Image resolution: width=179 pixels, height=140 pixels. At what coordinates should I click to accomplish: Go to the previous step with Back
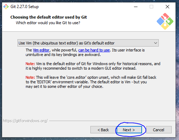click(103, 130)
